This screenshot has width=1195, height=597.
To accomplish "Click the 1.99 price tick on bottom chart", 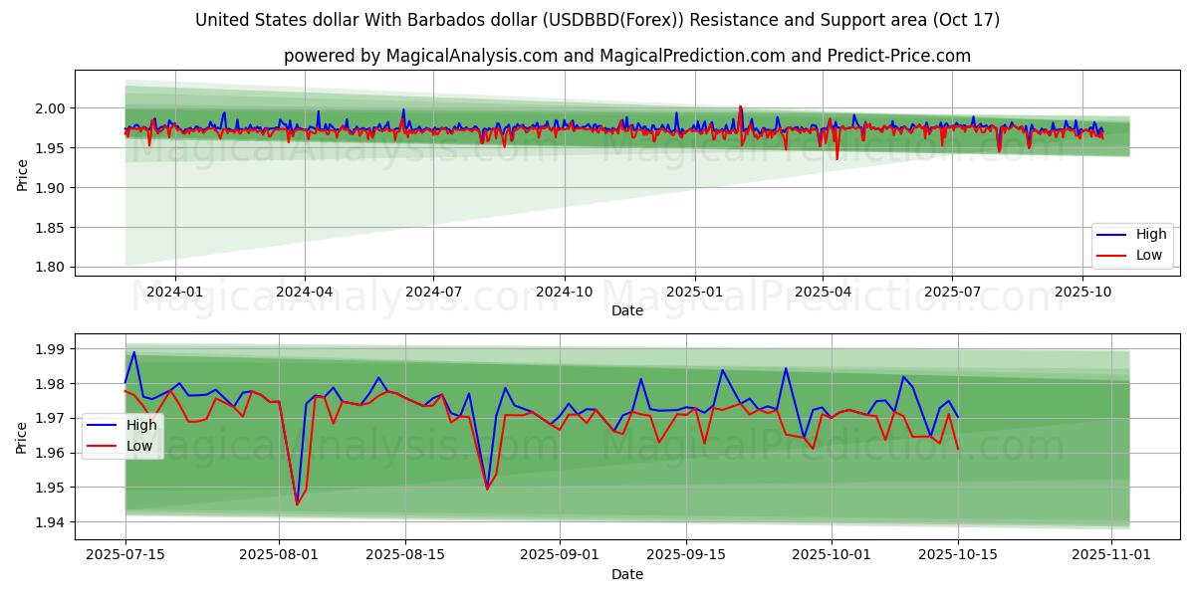I will tap(50, 349).
